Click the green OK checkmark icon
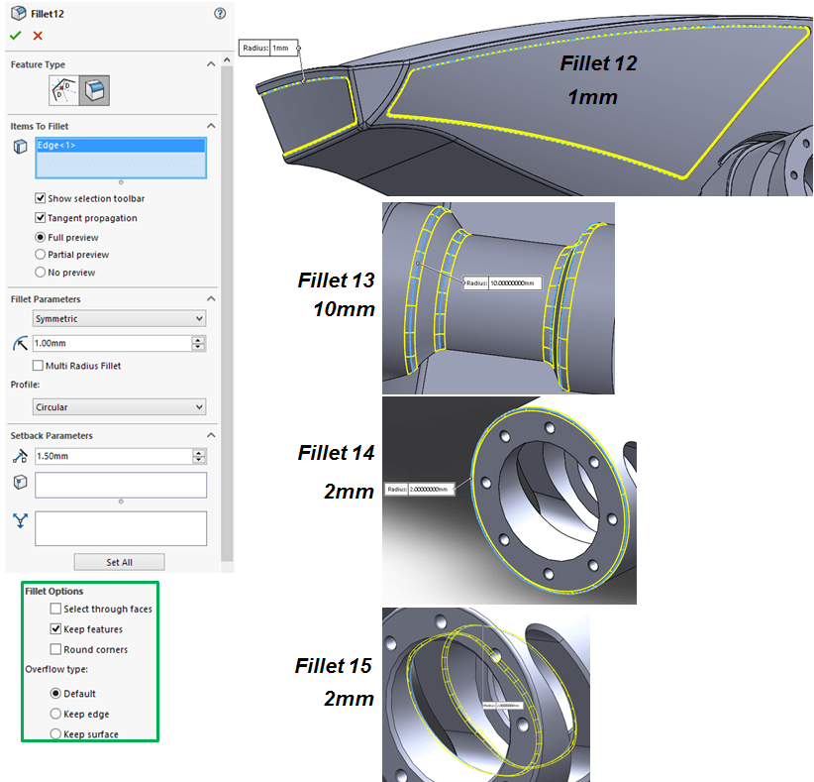Image resolution: width=814 pixels, height=782 pixels. (x=15, y=36)
